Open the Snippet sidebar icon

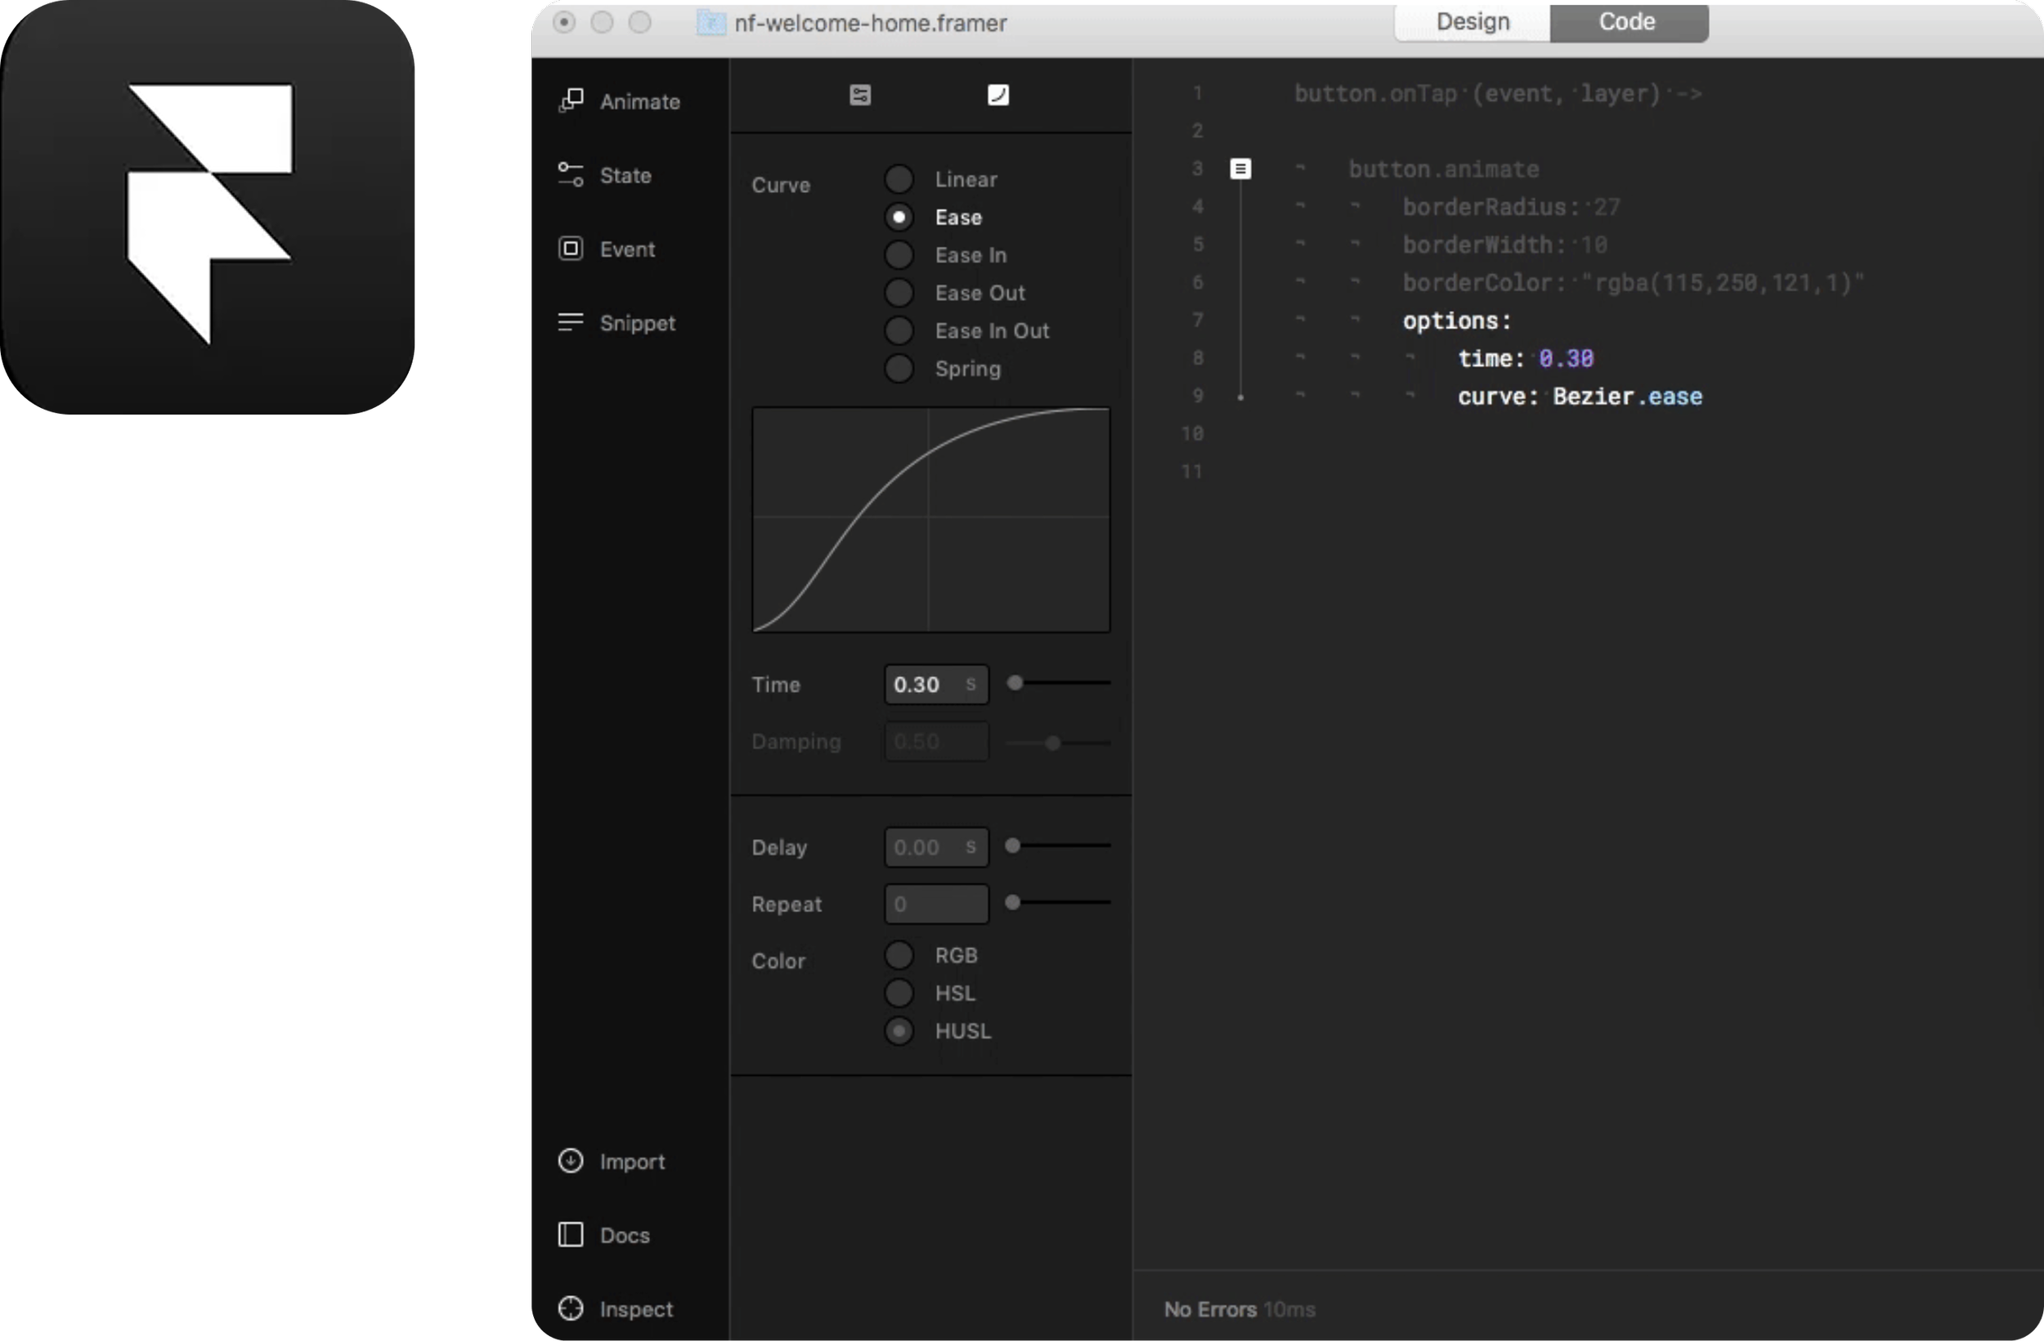(x=572, y=322)
